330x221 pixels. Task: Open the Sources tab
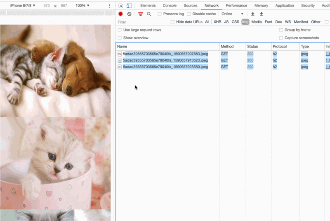click(191, 5)
